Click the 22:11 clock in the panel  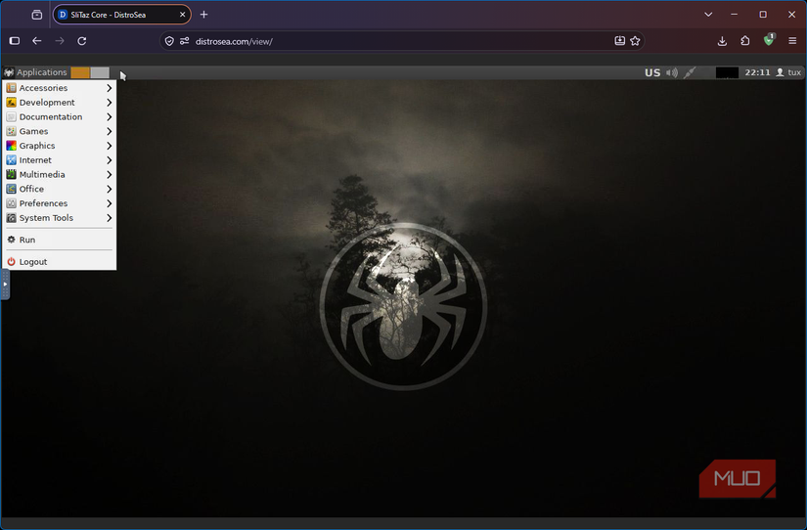pos(757,72)
